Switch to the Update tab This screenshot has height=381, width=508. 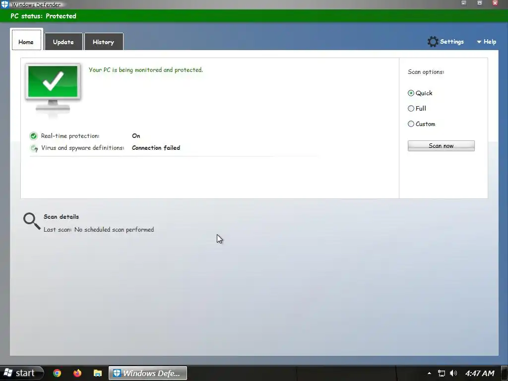point(63,42)
